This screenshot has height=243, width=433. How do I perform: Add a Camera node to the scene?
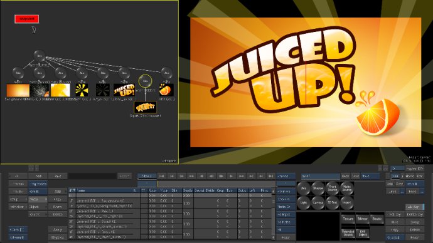click(x=318, y=203)
